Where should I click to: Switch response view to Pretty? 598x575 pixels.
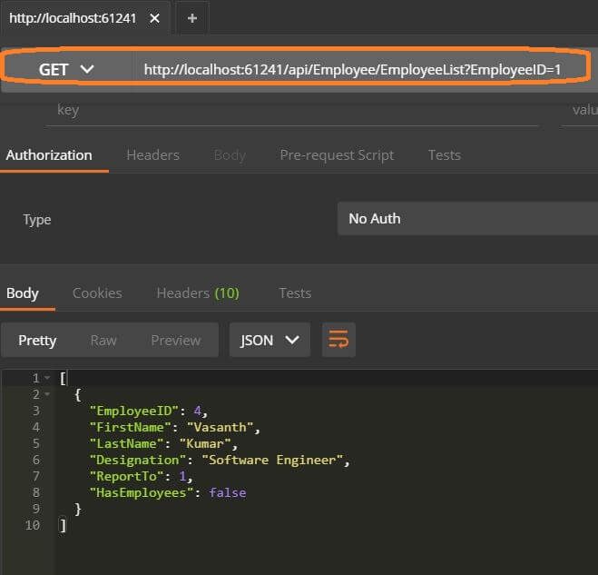tap(37, 340)
